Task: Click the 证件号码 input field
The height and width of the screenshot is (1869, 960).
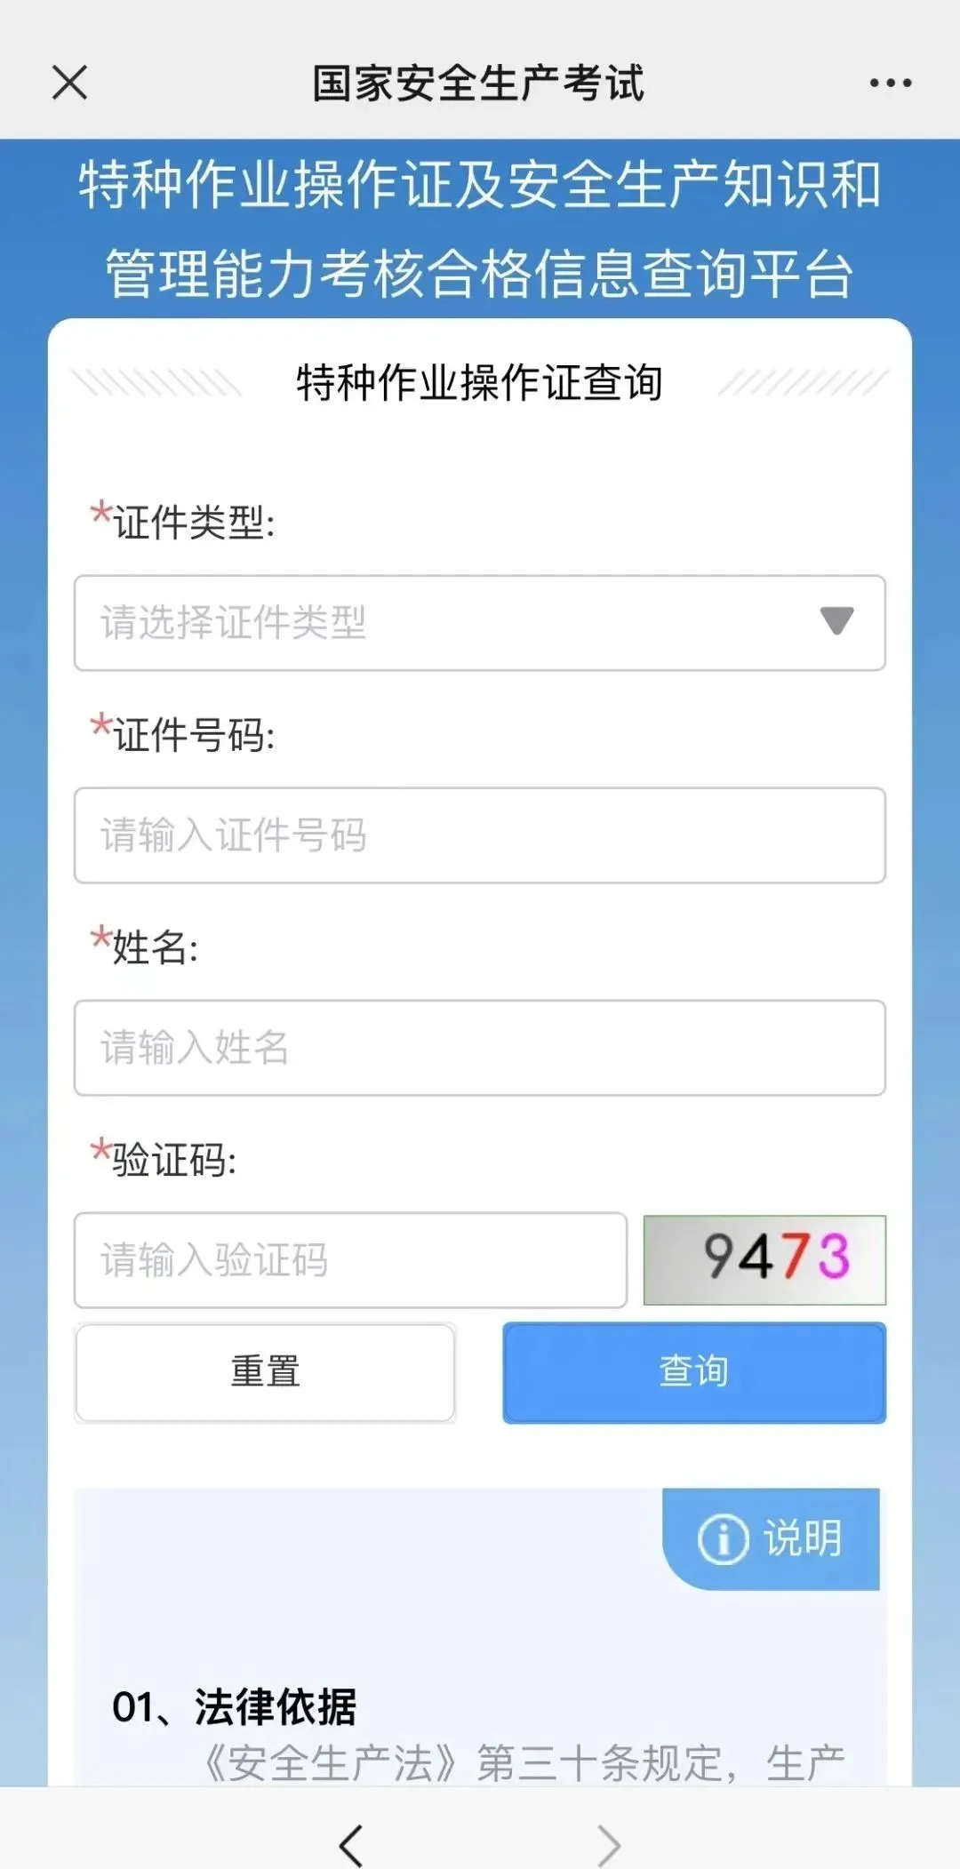Action: pyautogui.click(x=479, y=835)
